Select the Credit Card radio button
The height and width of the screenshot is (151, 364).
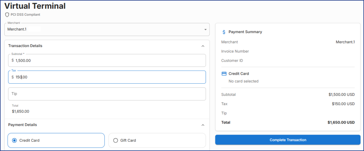pyautogui.click(x=14, y=140)
